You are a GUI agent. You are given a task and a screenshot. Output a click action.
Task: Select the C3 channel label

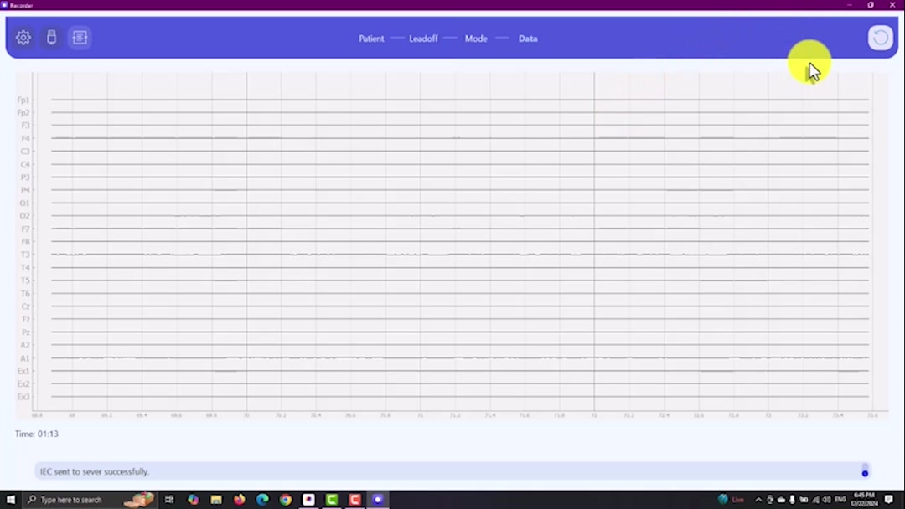pos(25,151)
